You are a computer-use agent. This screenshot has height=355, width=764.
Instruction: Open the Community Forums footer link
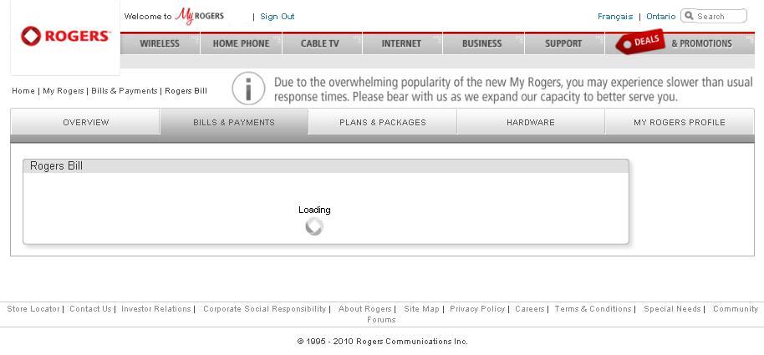(736, 309)
